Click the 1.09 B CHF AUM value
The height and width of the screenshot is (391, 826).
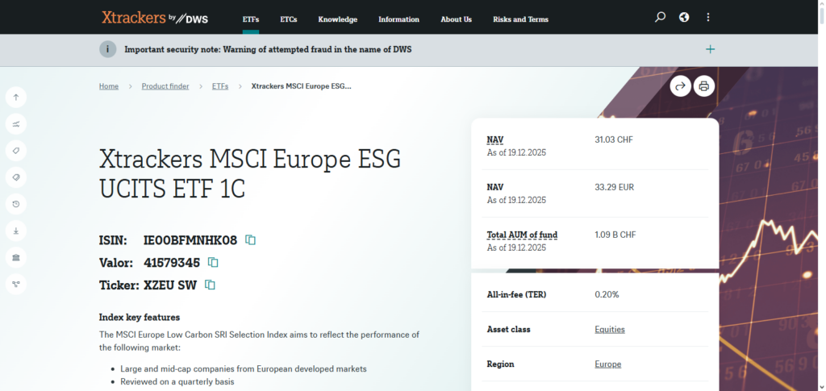click(x=615, y=235)
